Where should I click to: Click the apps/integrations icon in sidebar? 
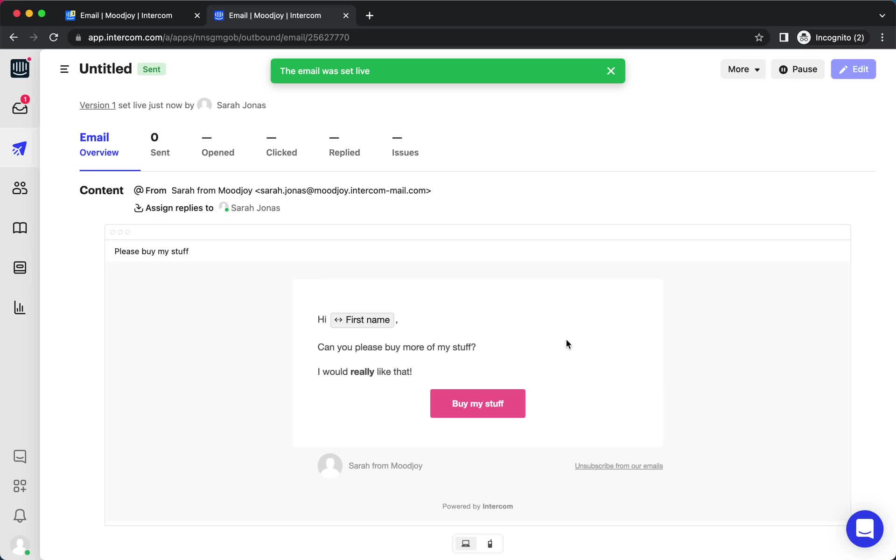click(x=19, y=486)
